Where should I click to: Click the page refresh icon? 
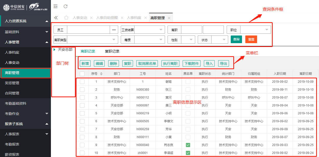[x=65, y=6]
